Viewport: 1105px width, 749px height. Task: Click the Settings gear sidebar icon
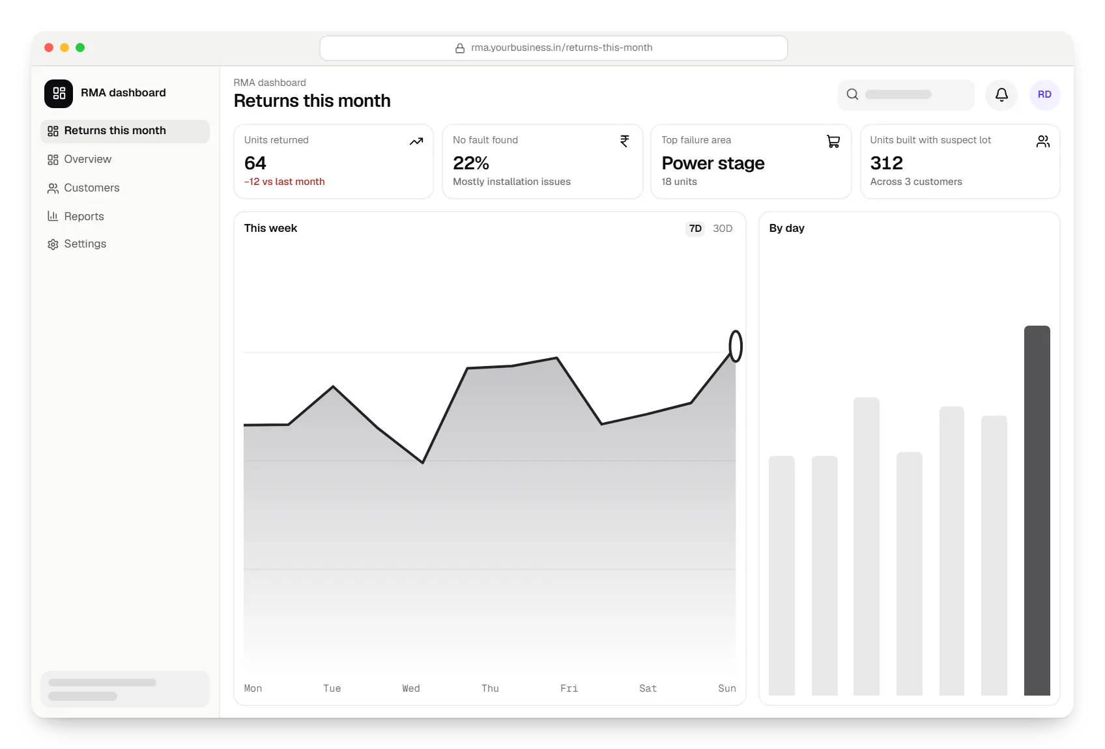click(x=53, y=244)
